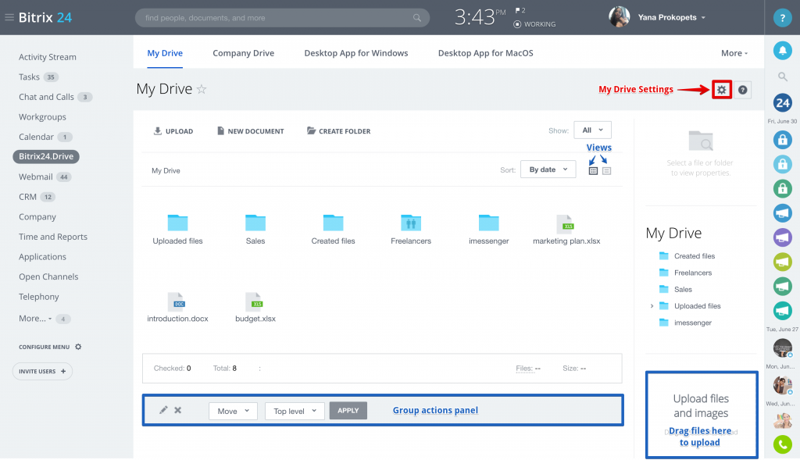Click the green lock icon in right sidebar
This screenshot has height=460, width=800.
point(782,188)
